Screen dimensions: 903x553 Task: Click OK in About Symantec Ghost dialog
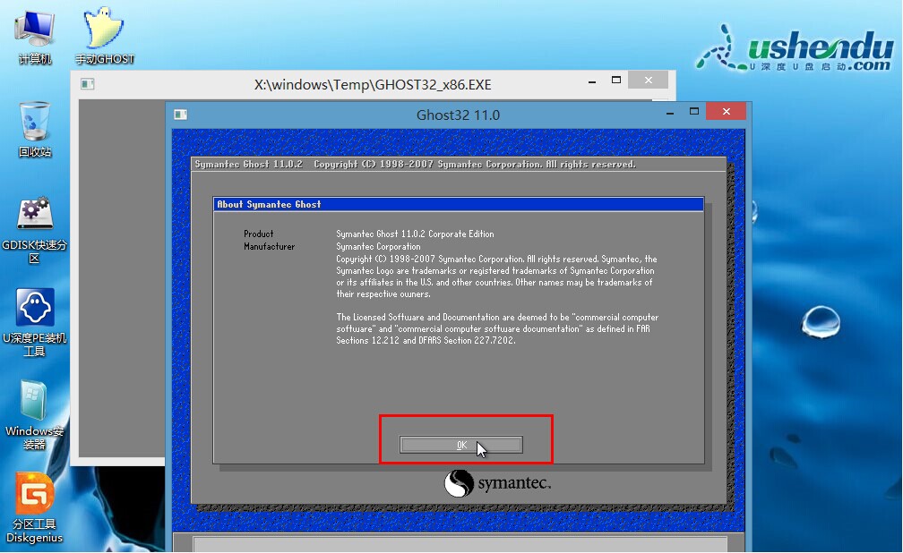461,445
